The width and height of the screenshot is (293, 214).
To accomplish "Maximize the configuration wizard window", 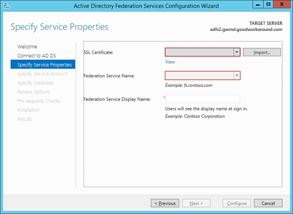I will pyautogui.click(x=268, y=4).
